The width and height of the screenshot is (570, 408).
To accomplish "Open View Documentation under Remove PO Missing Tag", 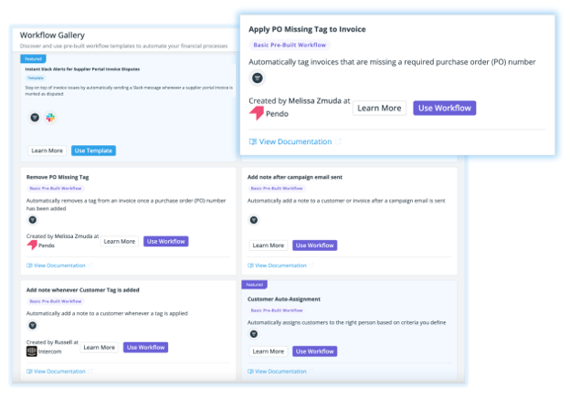I will click(x=60, y=266).
